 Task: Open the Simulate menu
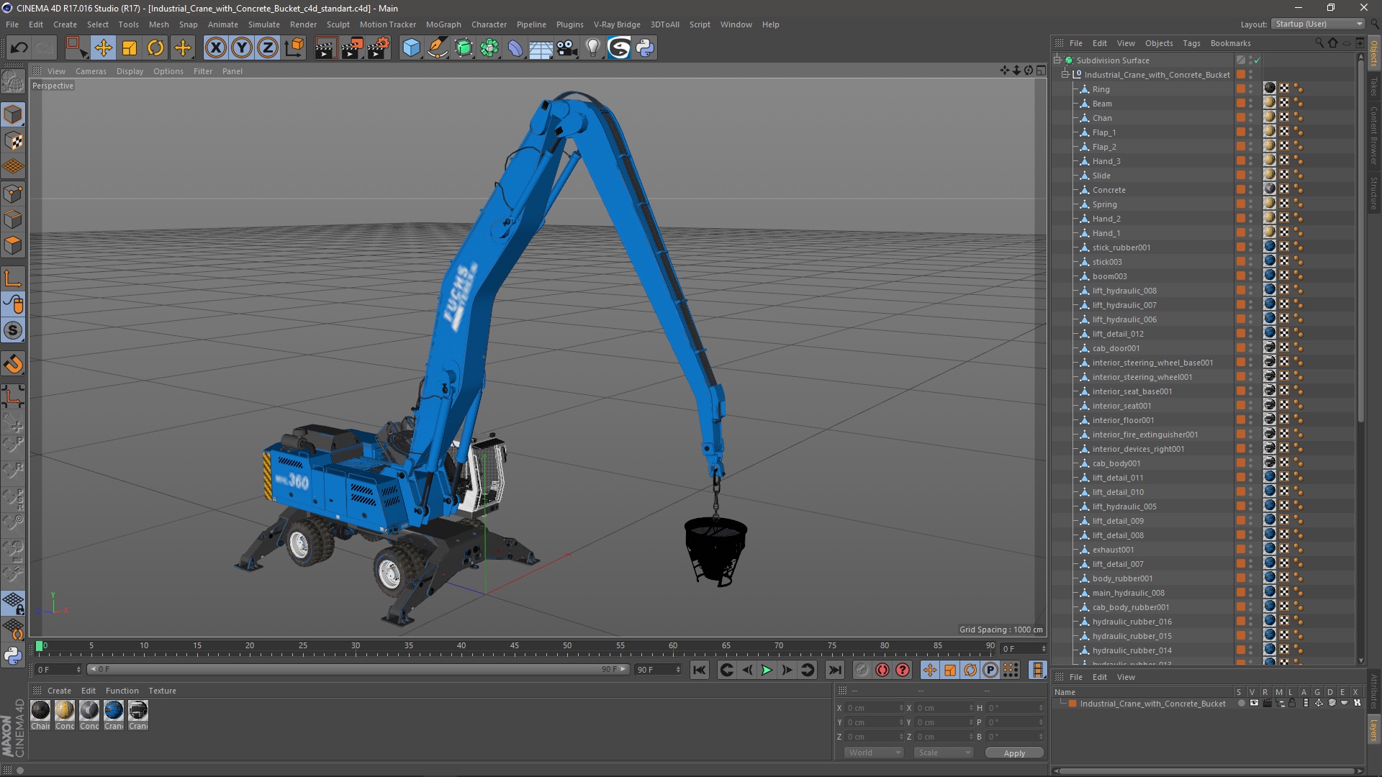264,24
